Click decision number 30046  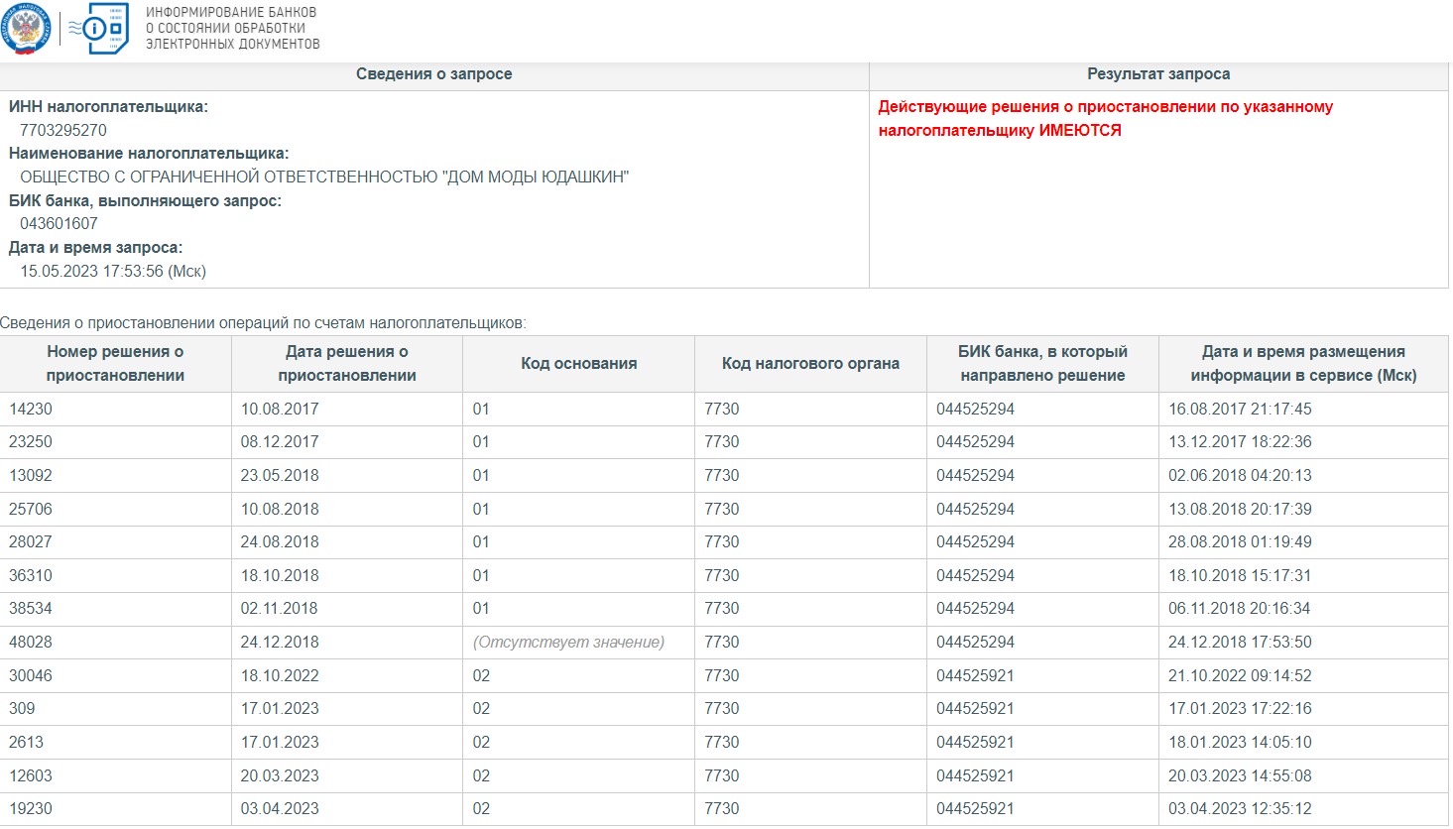(31, 676)
